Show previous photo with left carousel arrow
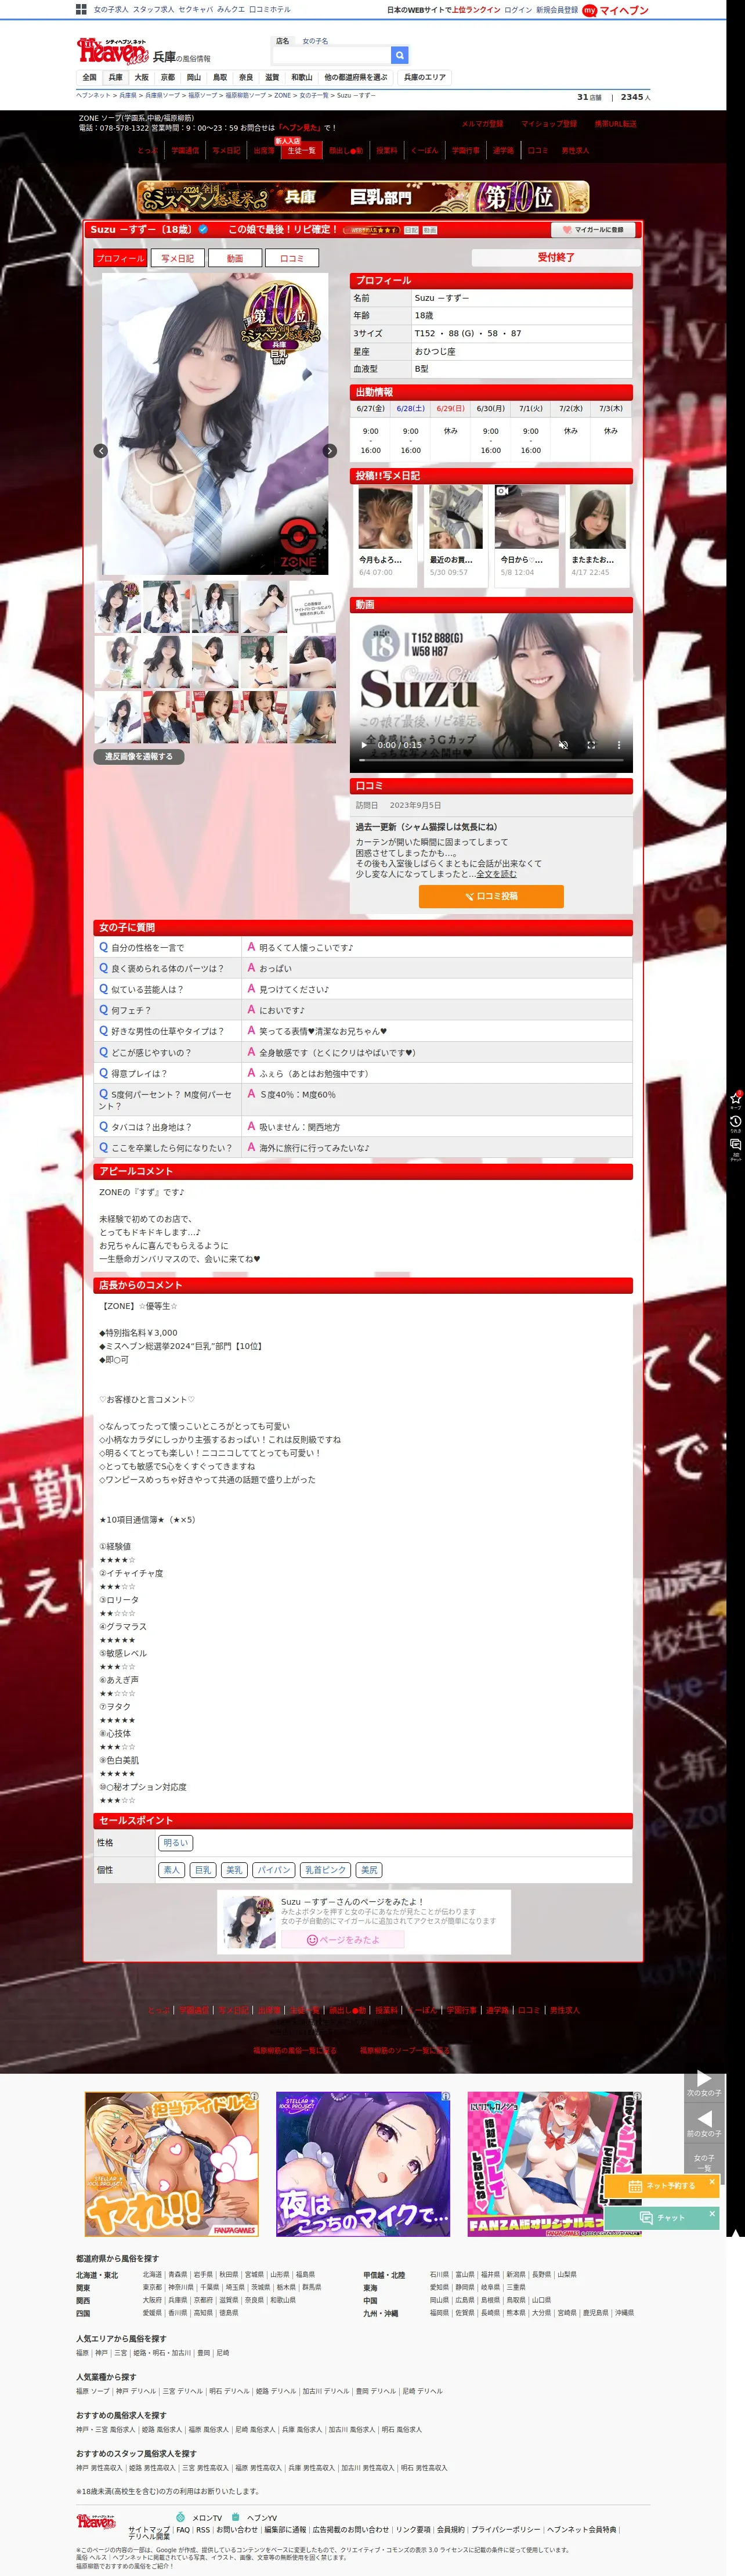The width and height of the screenshot is (745, 2576). pyautogui.click(x=100, y=451)
